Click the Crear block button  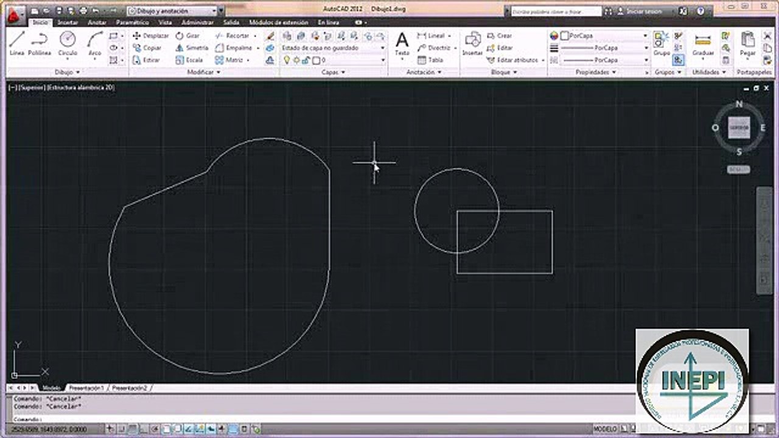[500, 36]
